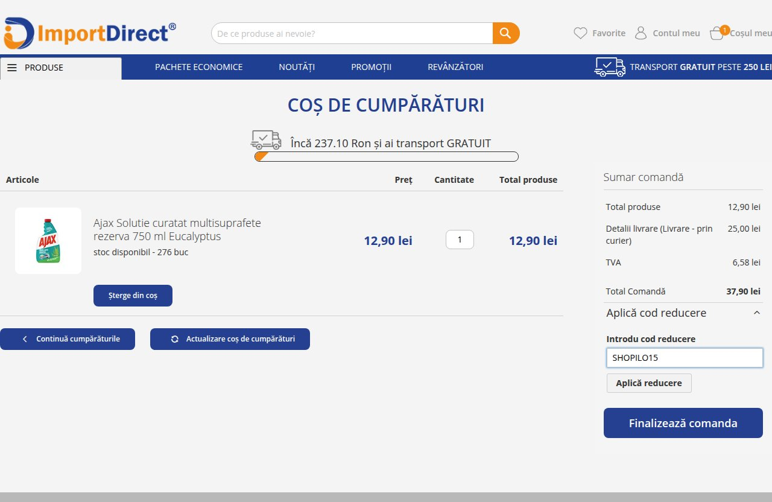This screenshot has height=502, width=772.
Task: Open the shopping basket icon
Action: (717, 34)
